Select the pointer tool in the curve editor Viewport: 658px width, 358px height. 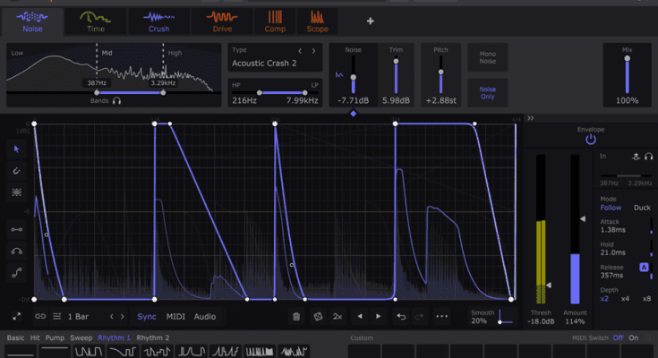[x=16, y=149]
